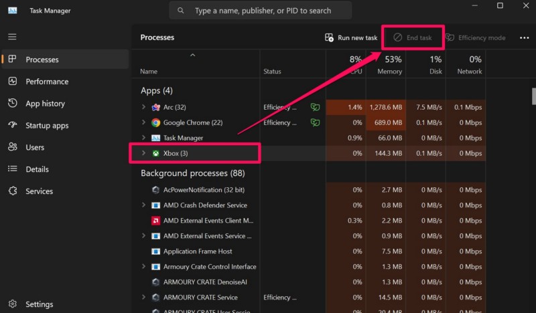Select the 0.1 Mbps network value for Arc
Image resolution: width=536 pixels, height=313 pixels.
[x=468, y=107]
